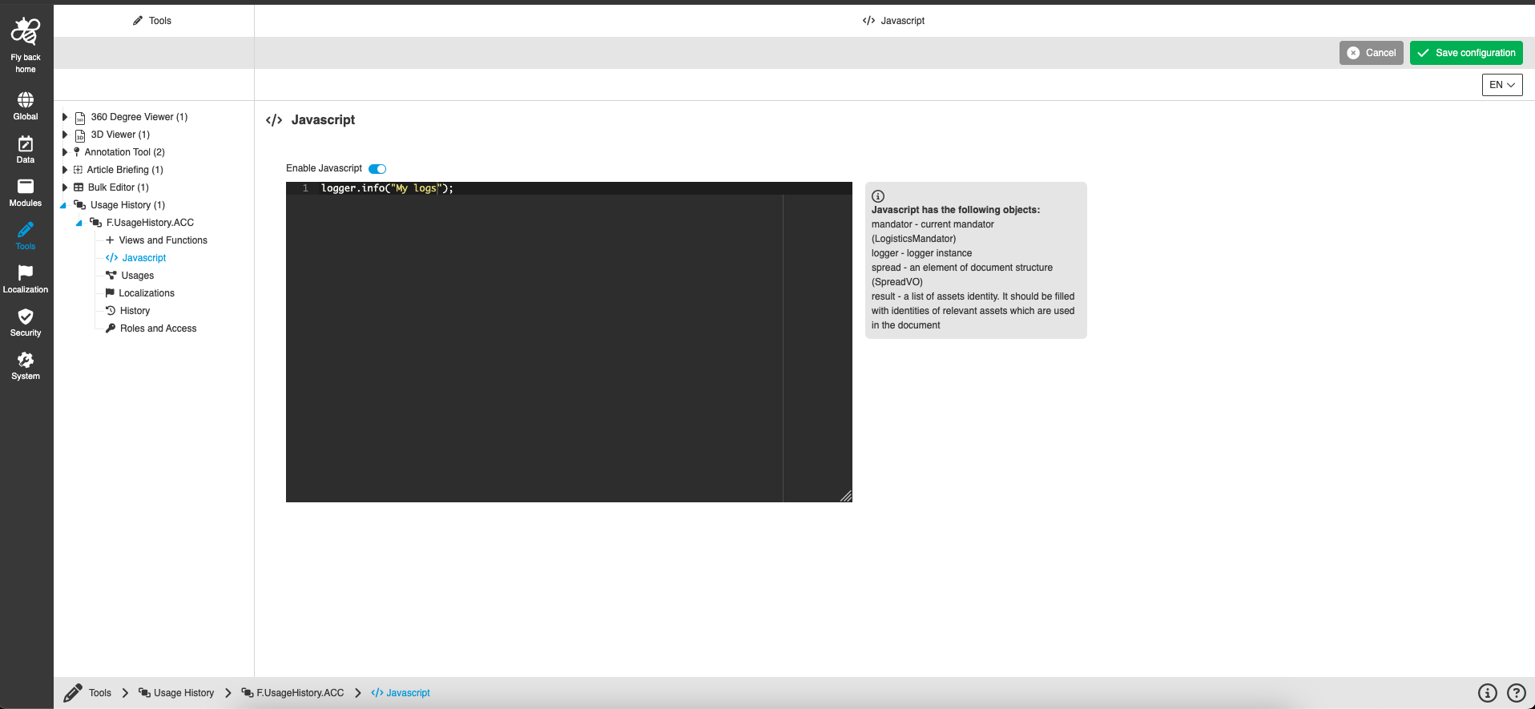Viewport: 1535px width, 709px height.
Task: Click the Roles and Access key icon
Action: [x=111, y=328]
